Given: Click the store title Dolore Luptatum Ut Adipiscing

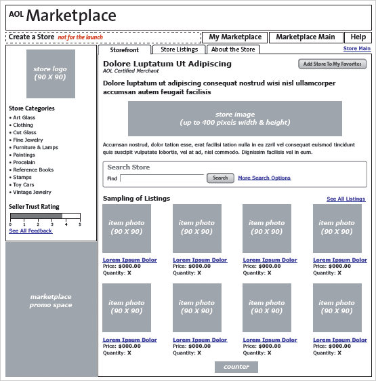Looking at the screenshot, I should tap(167, 64).
